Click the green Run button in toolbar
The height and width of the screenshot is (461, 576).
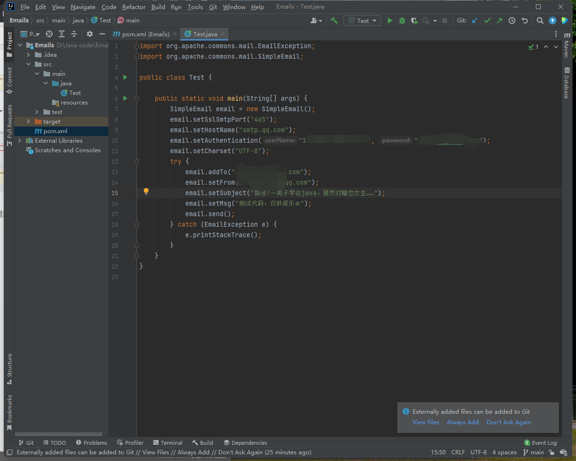(390, 21)
